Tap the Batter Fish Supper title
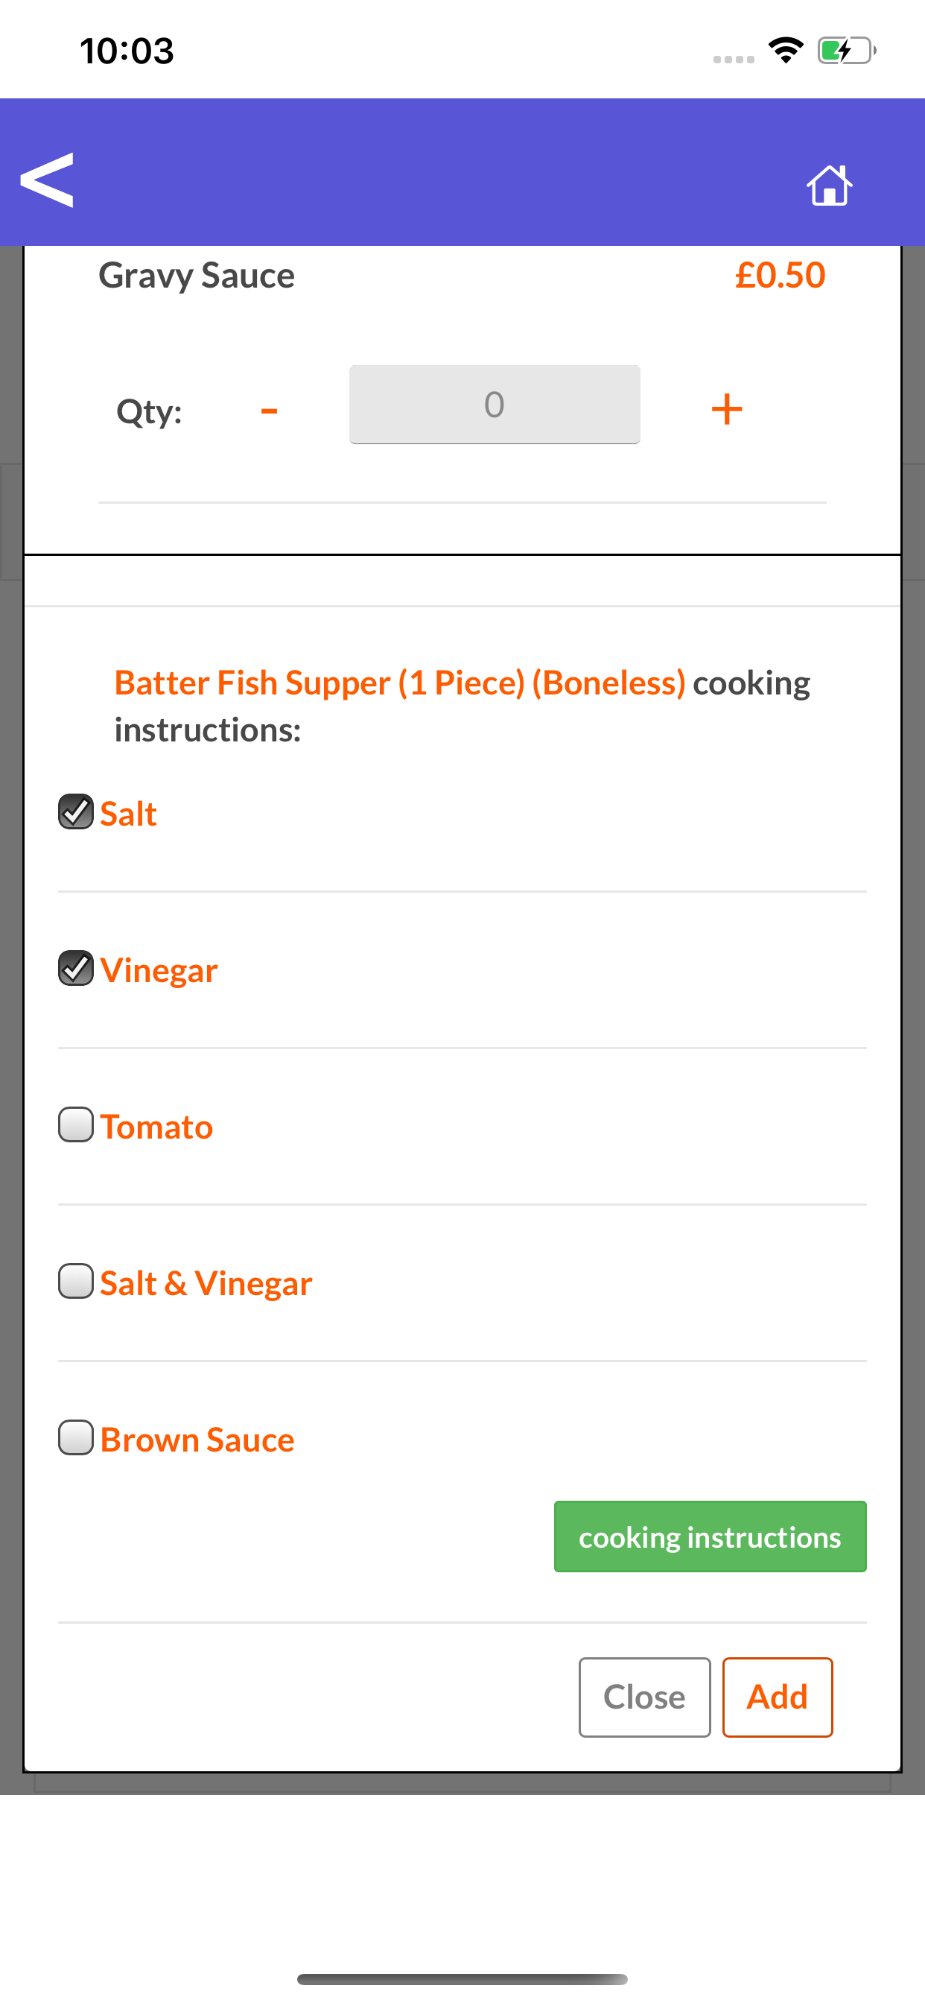 (x=399, y=683)
